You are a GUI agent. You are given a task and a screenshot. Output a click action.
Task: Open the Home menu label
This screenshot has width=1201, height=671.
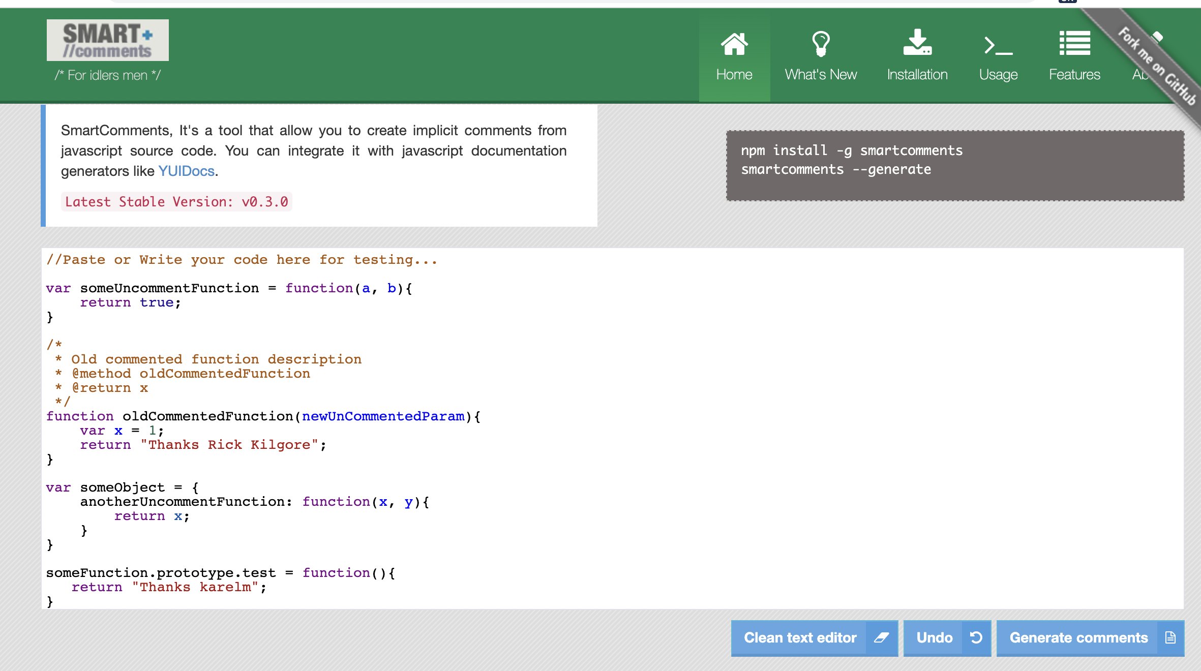pyautogui.click(x=734, y=75)
